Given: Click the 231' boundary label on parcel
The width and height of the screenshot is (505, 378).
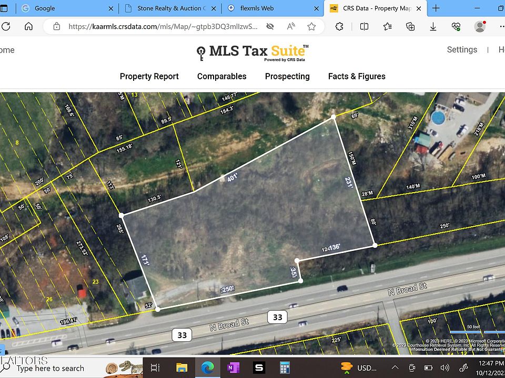Looking at the screenshot, I should tap(349, 183).
